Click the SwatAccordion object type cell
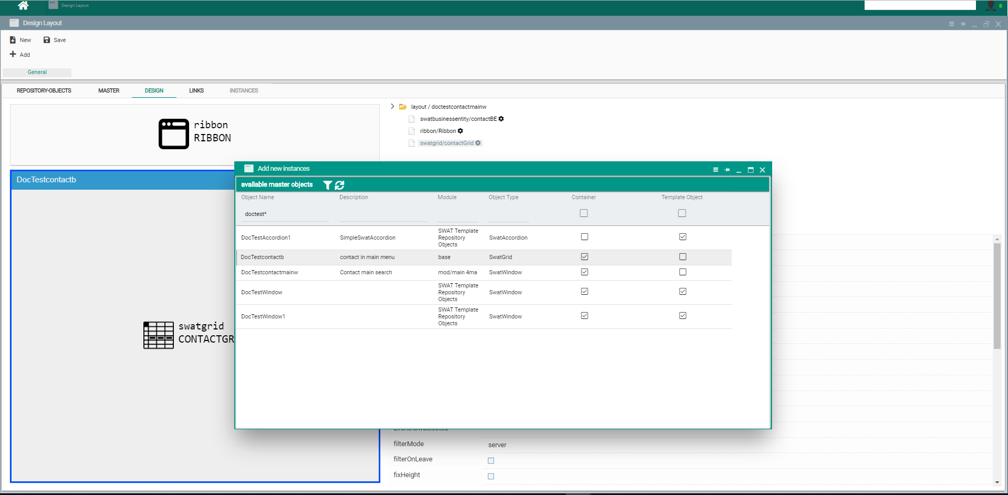The height and width of the screenshot is (495, 1008). tap(508, 238)
